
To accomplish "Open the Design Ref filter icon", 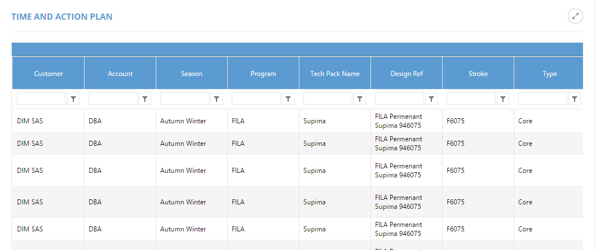I will pyautogui.click(x=431, y=99).
